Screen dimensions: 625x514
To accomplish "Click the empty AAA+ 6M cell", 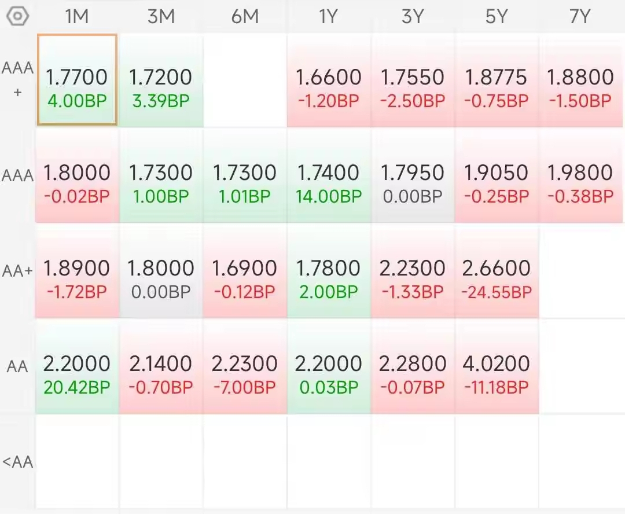I will [245, 80].
